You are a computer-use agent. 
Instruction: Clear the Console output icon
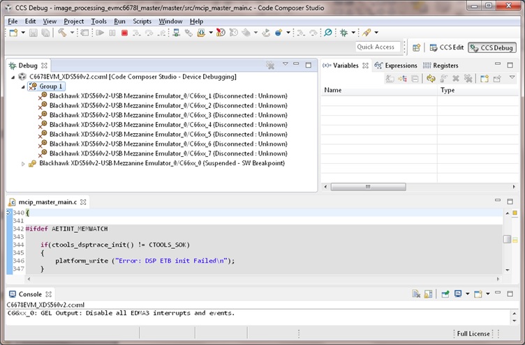(415, 294)
